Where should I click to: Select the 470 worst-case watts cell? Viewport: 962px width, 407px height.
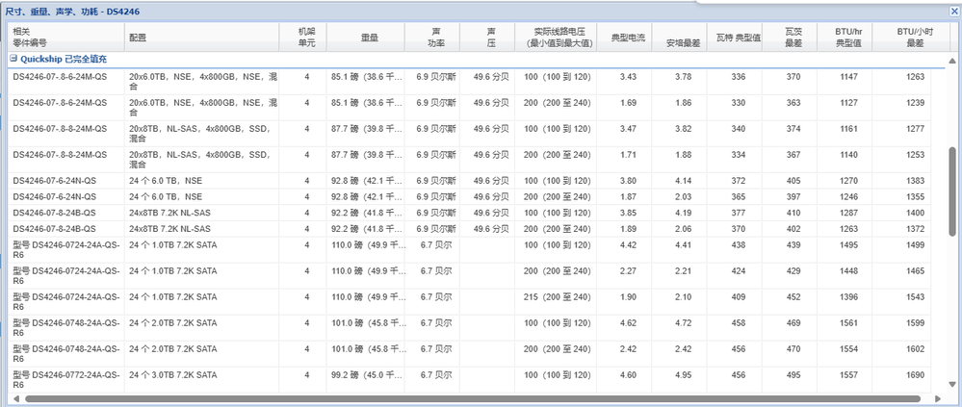click(793, 348)
